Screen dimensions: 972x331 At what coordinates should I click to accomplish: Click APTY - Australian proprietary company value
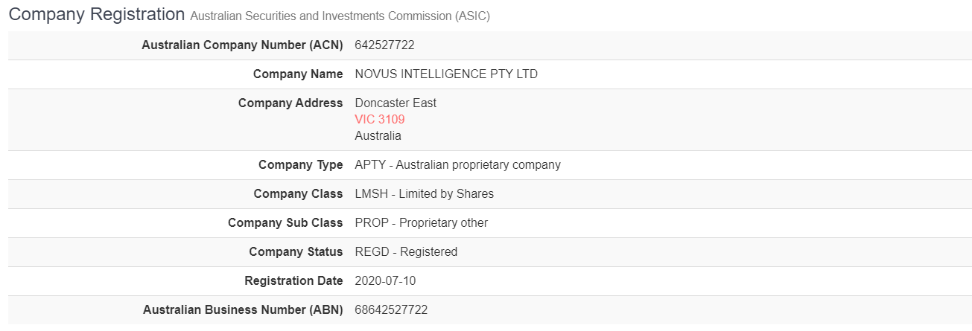pyautogui.click(x=457, y=164)
